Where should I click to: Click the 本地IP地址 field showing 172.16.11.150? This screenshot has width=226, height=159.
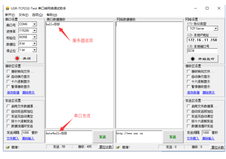(x=202, y=40)
